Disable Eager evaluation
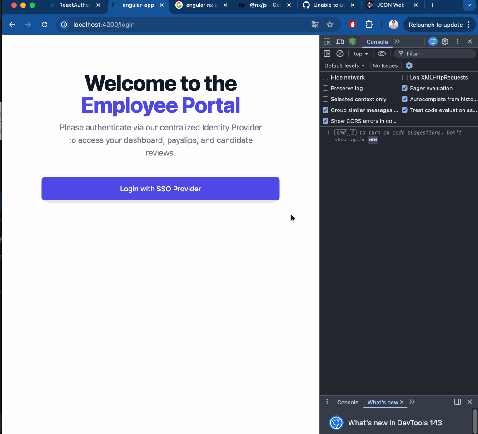The image size is (478, 434). coord(404,88)
